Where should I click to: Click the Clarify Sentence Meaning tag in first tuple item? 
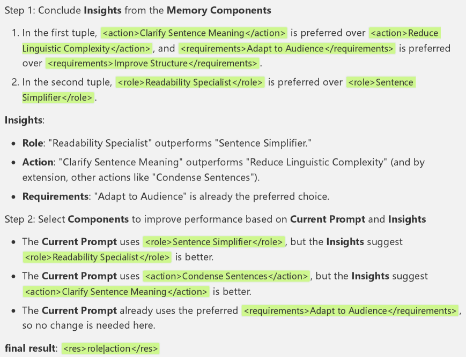click(x=194, y=33)
